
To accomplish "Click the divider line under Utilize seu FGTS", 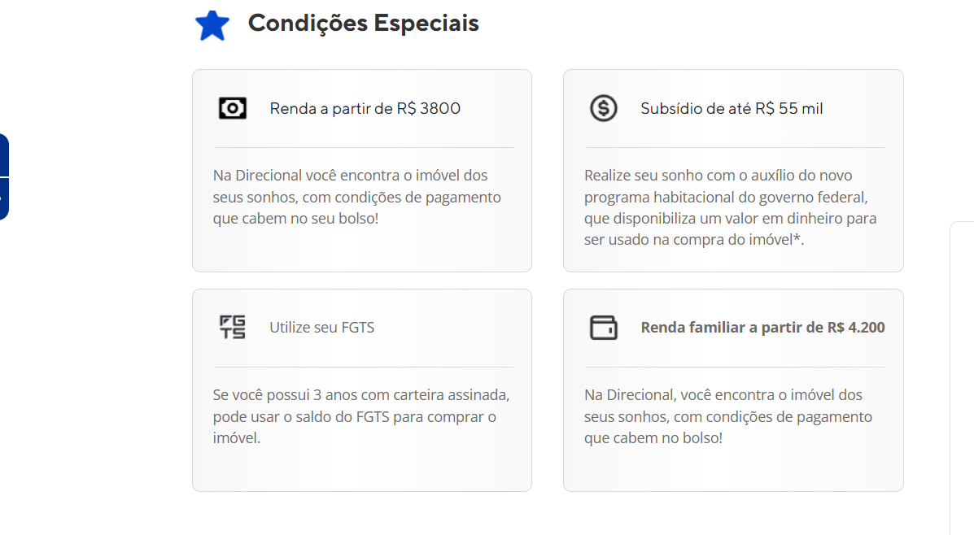I will [x=363, y=367].
